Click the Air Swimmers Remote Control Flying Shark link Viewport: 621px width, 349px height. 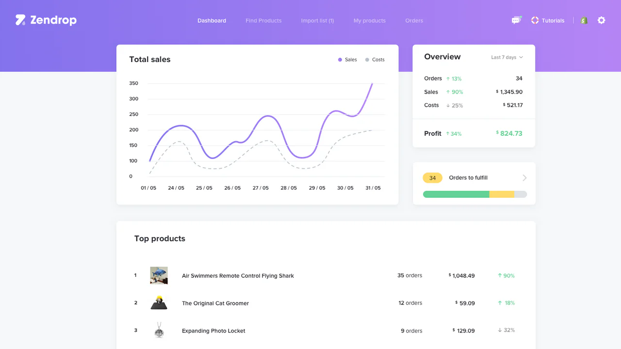pos(238,276)
